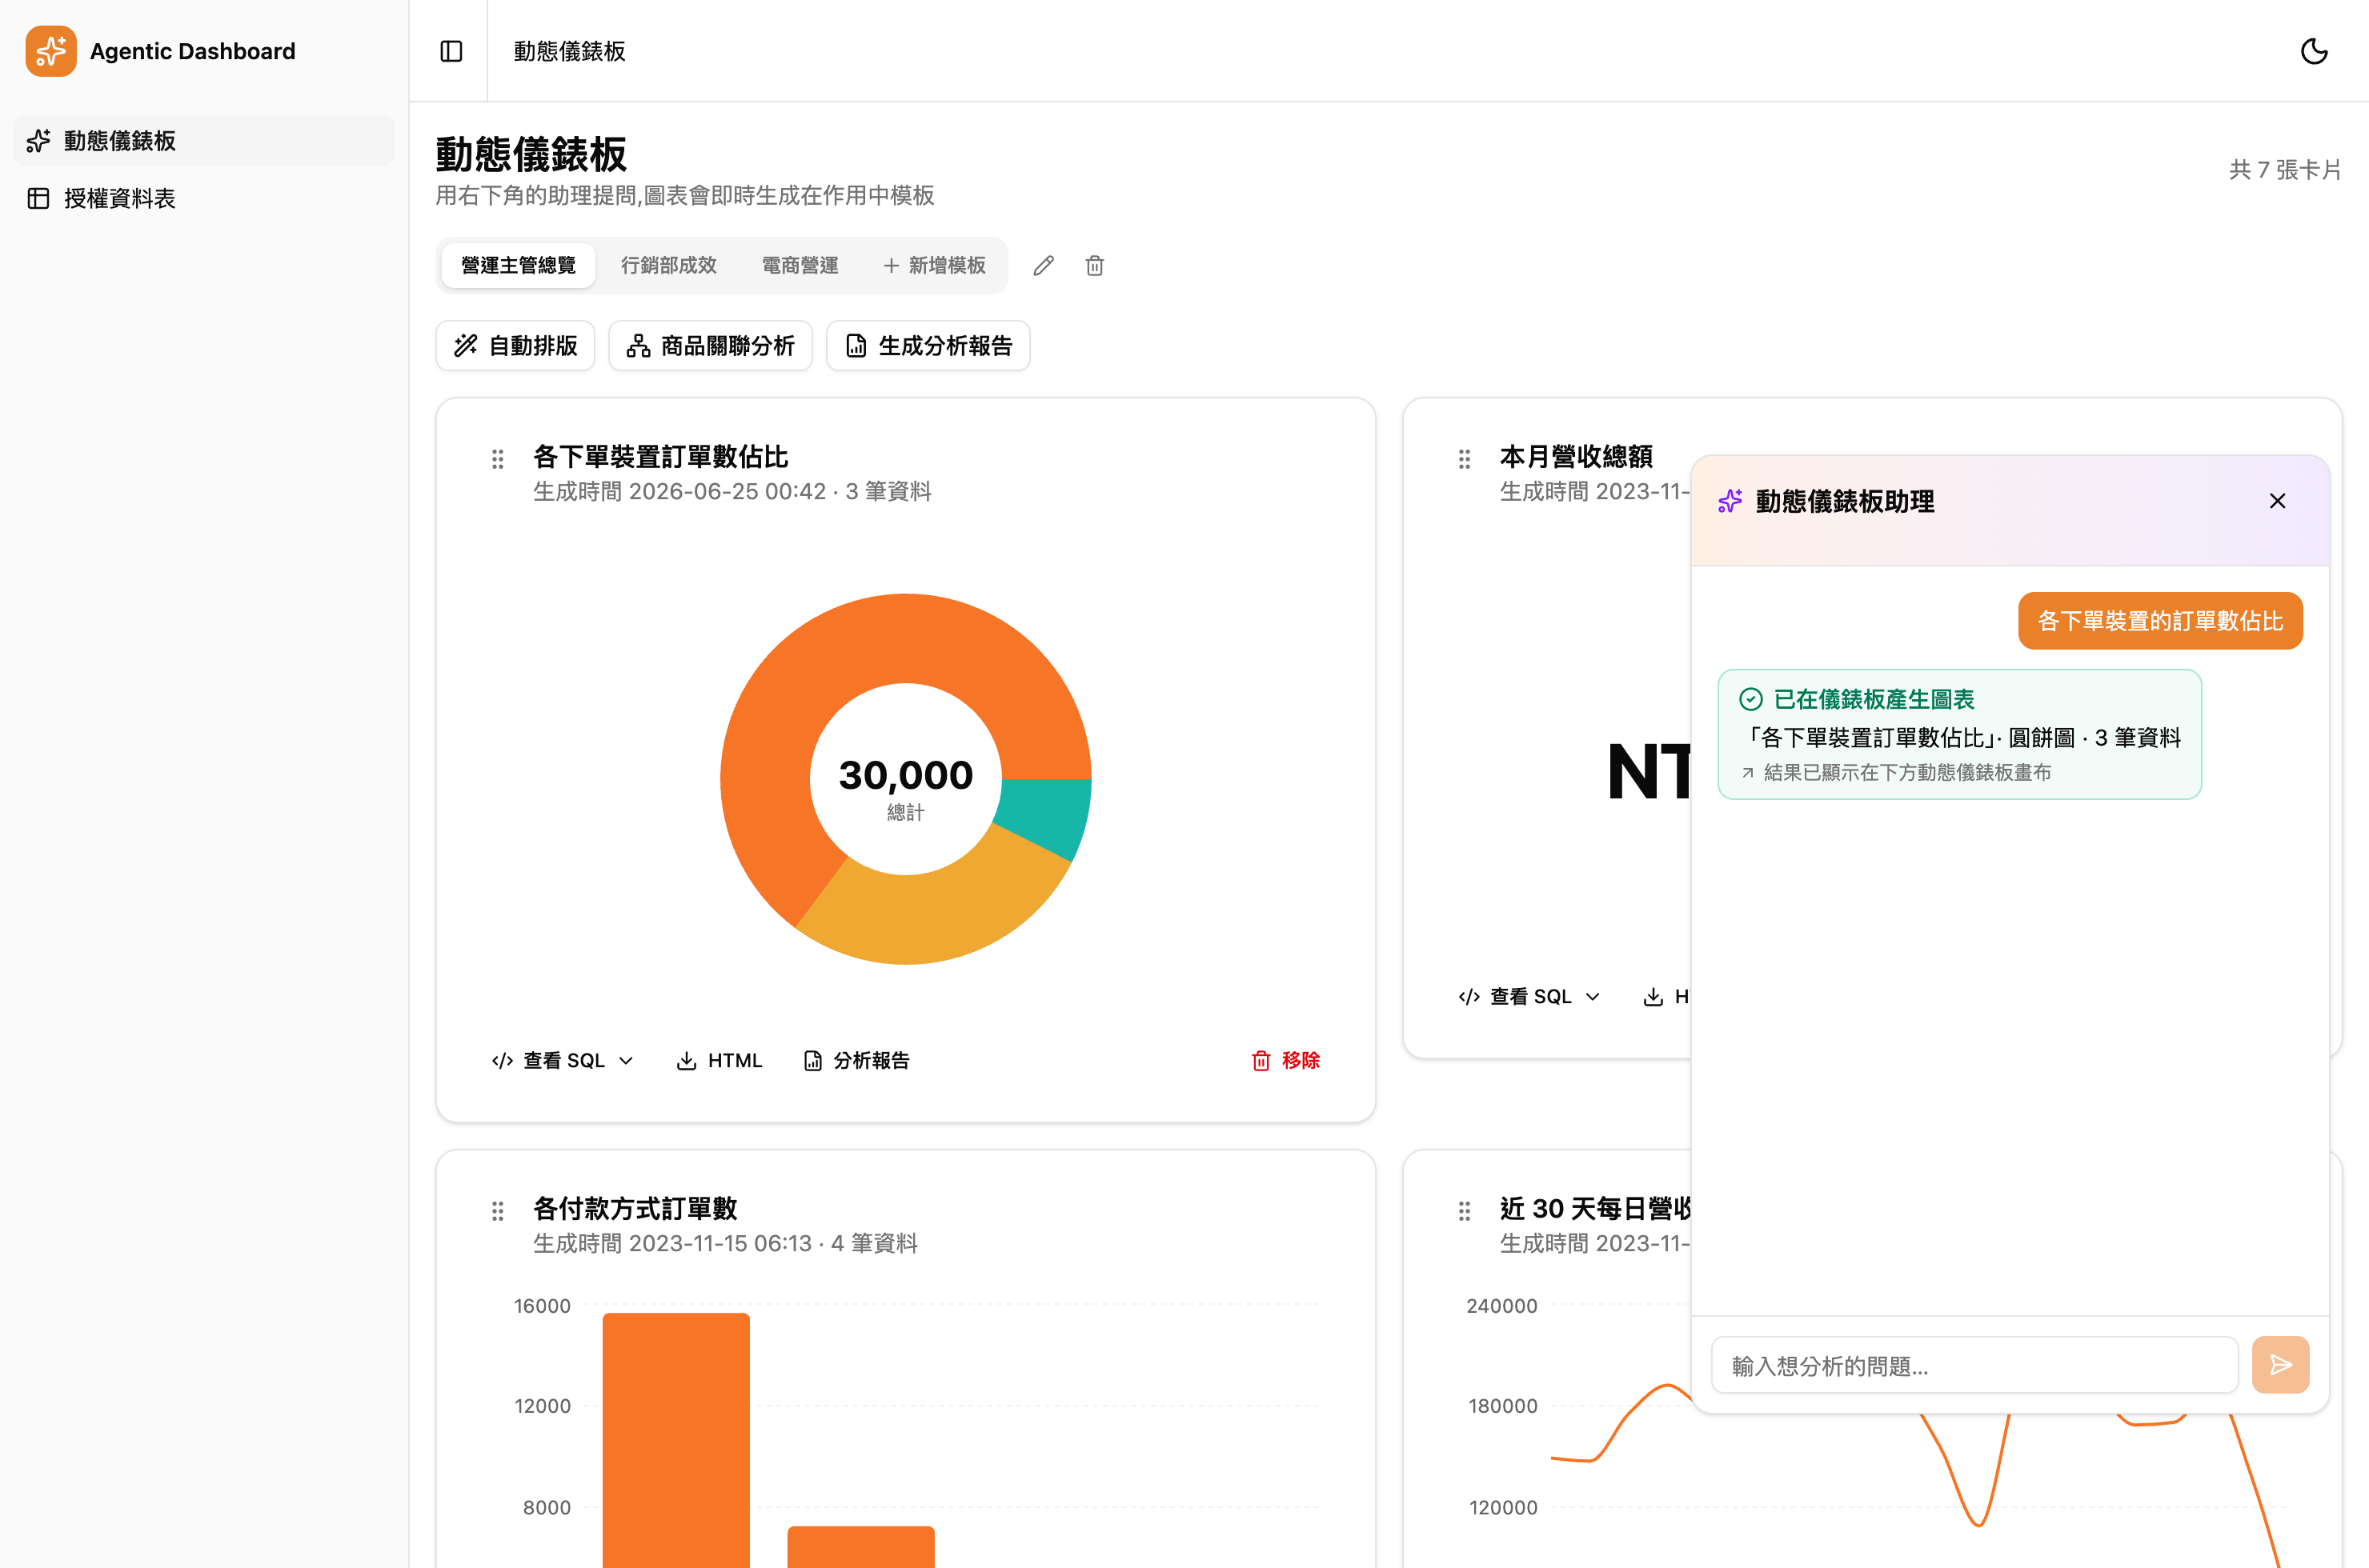Grab drag handle of 本月營收總額 card

pyautogui.click(x=1464, y=459)
